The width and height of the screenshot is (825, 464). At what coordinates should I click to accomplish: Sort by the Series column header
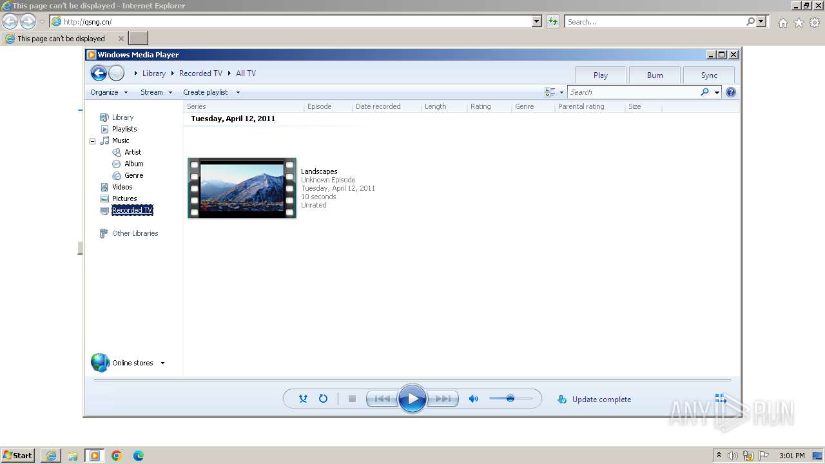(x=244, y=106)
